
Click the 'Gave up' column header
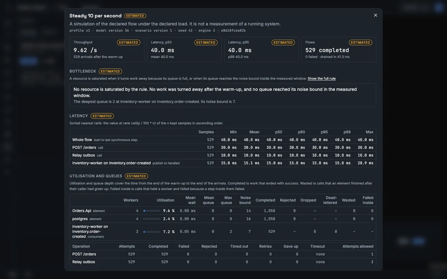pyautogui.click(x=291, y=246)
